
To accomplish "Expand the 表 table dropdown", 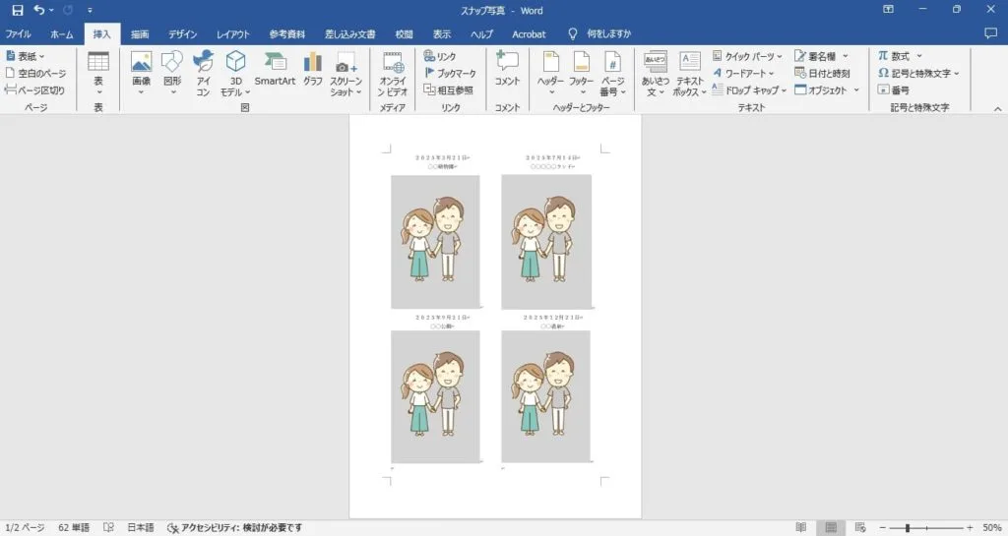I will (x=98, y=72).
